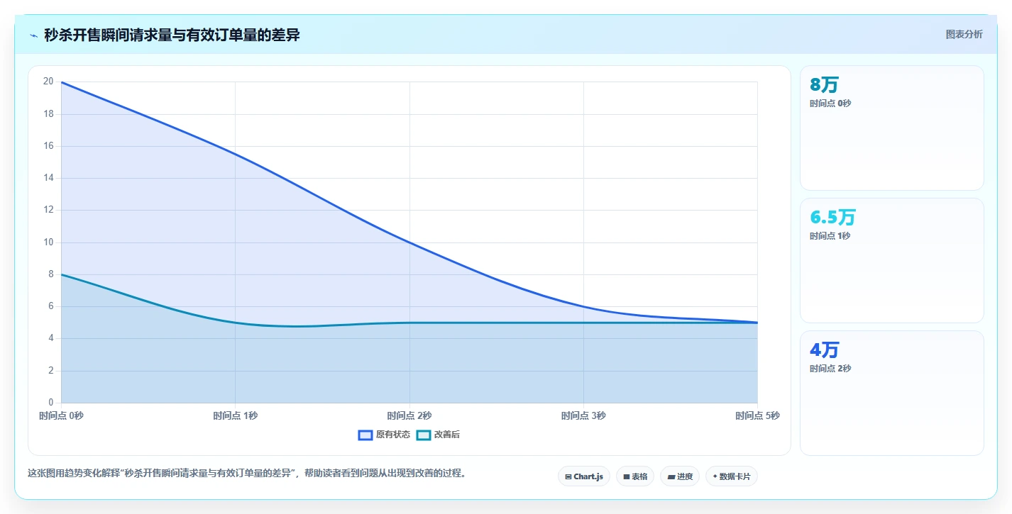Click y-axis value 16
Viewport: 1012px width, 514px height.
pos(48,146)
